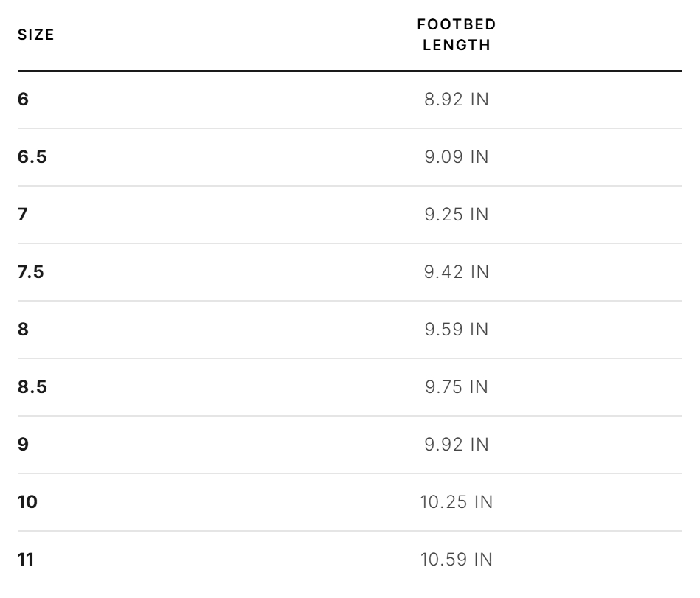This screenshot has width=700, height=598.
Task: Select the size 10 row label
Action: (x=28, y=502)
